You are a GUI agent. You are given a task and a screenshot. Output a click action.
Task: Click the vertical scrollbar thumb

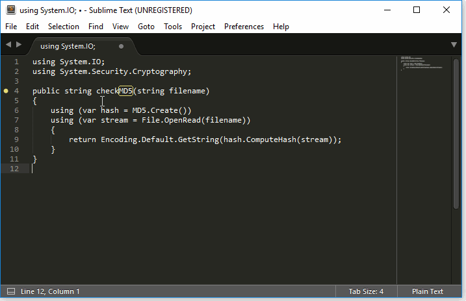[456, 134]
